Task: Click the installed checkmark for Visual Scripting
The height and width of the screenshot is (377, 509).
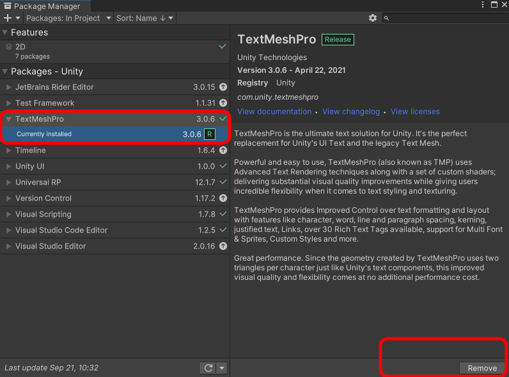Action: 223,214
